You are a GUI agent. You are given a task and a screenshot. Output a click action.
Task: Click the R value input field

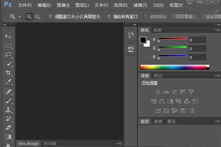click(197, 40)
